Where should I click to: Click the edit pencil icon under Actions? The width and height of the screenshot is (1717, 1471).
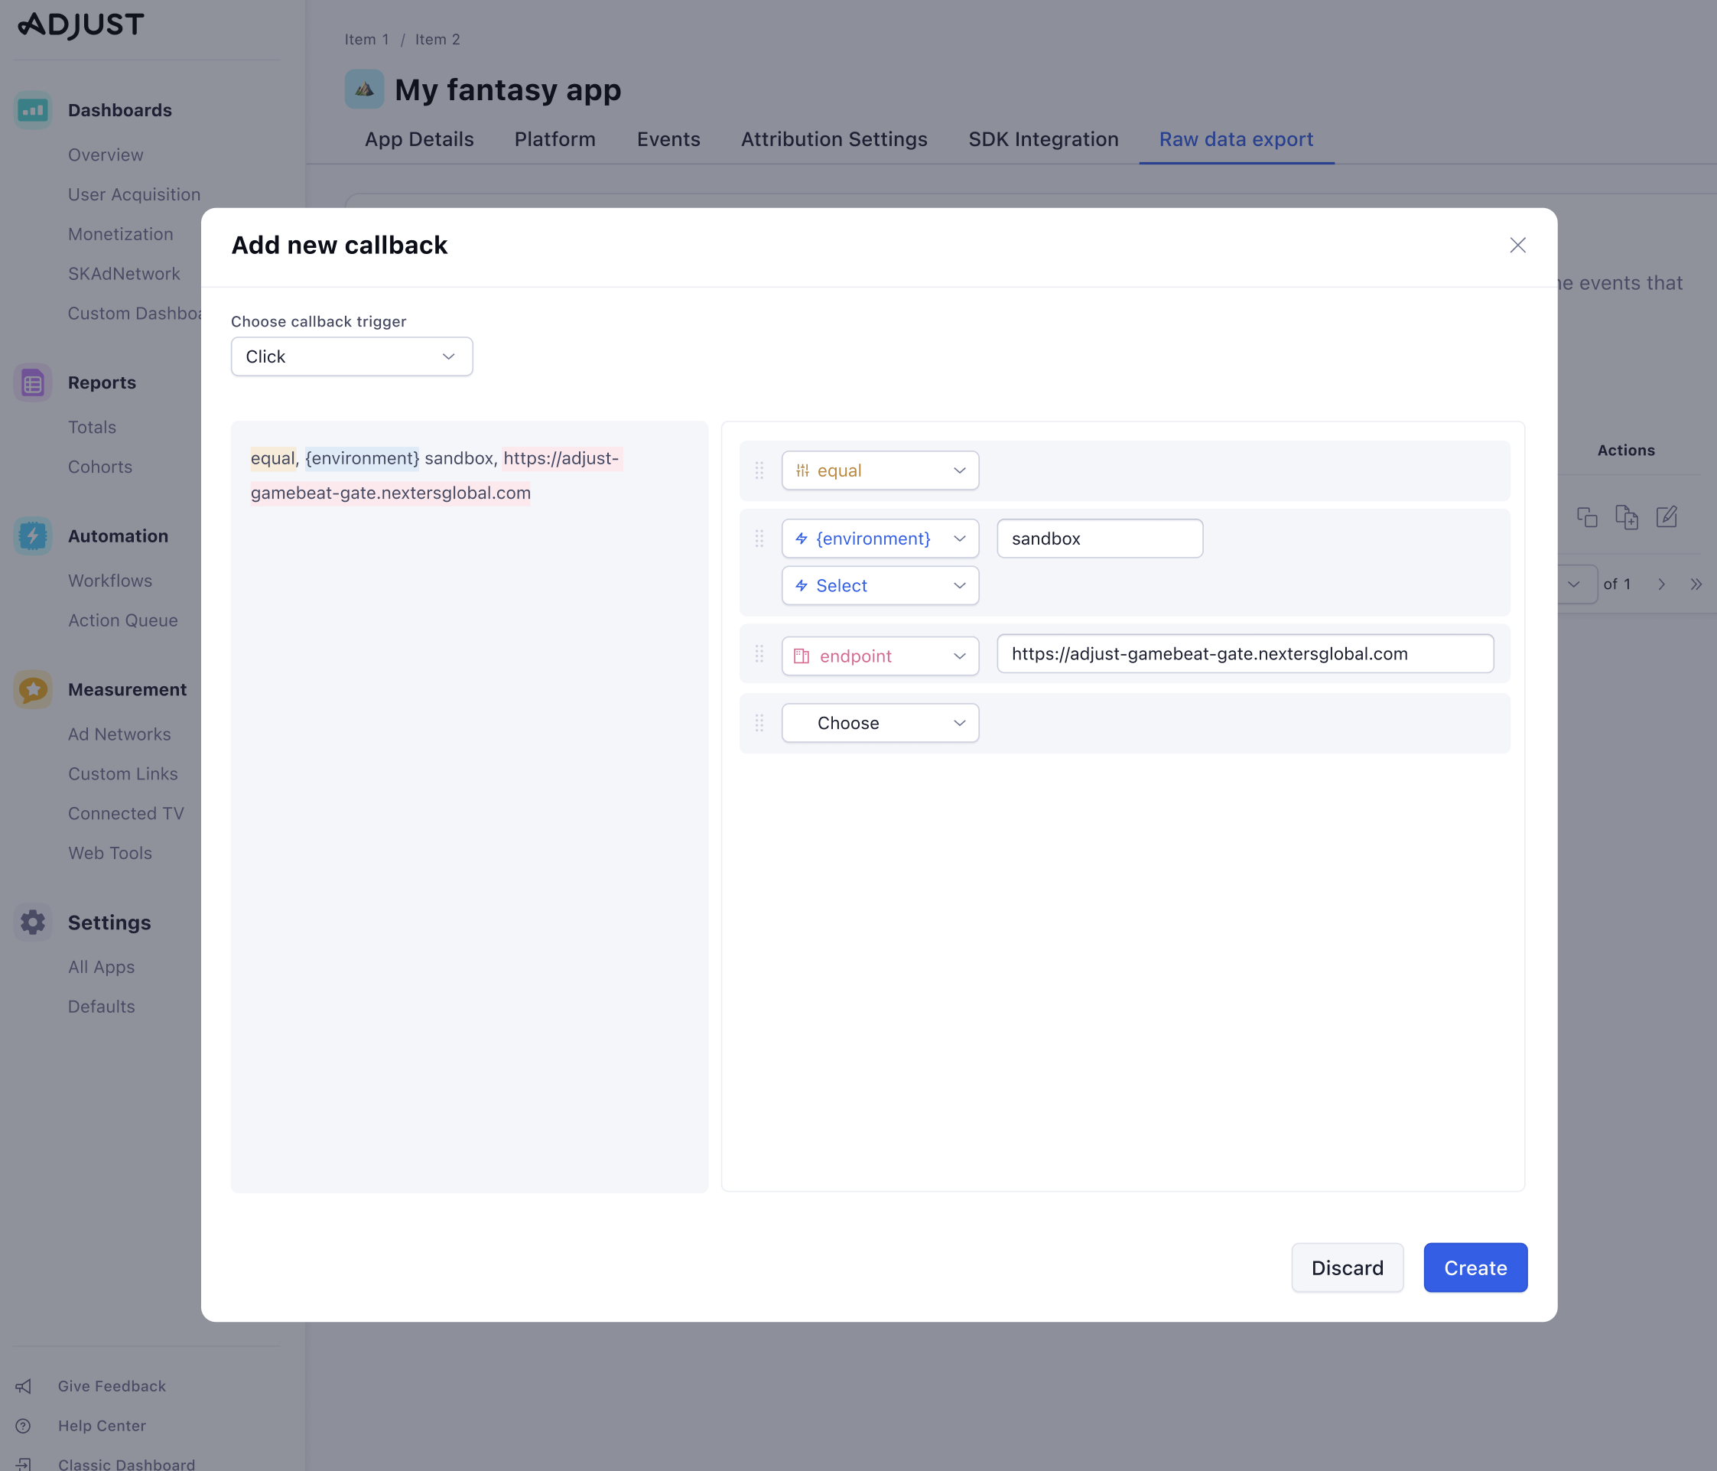click(x=1667, y=517)
